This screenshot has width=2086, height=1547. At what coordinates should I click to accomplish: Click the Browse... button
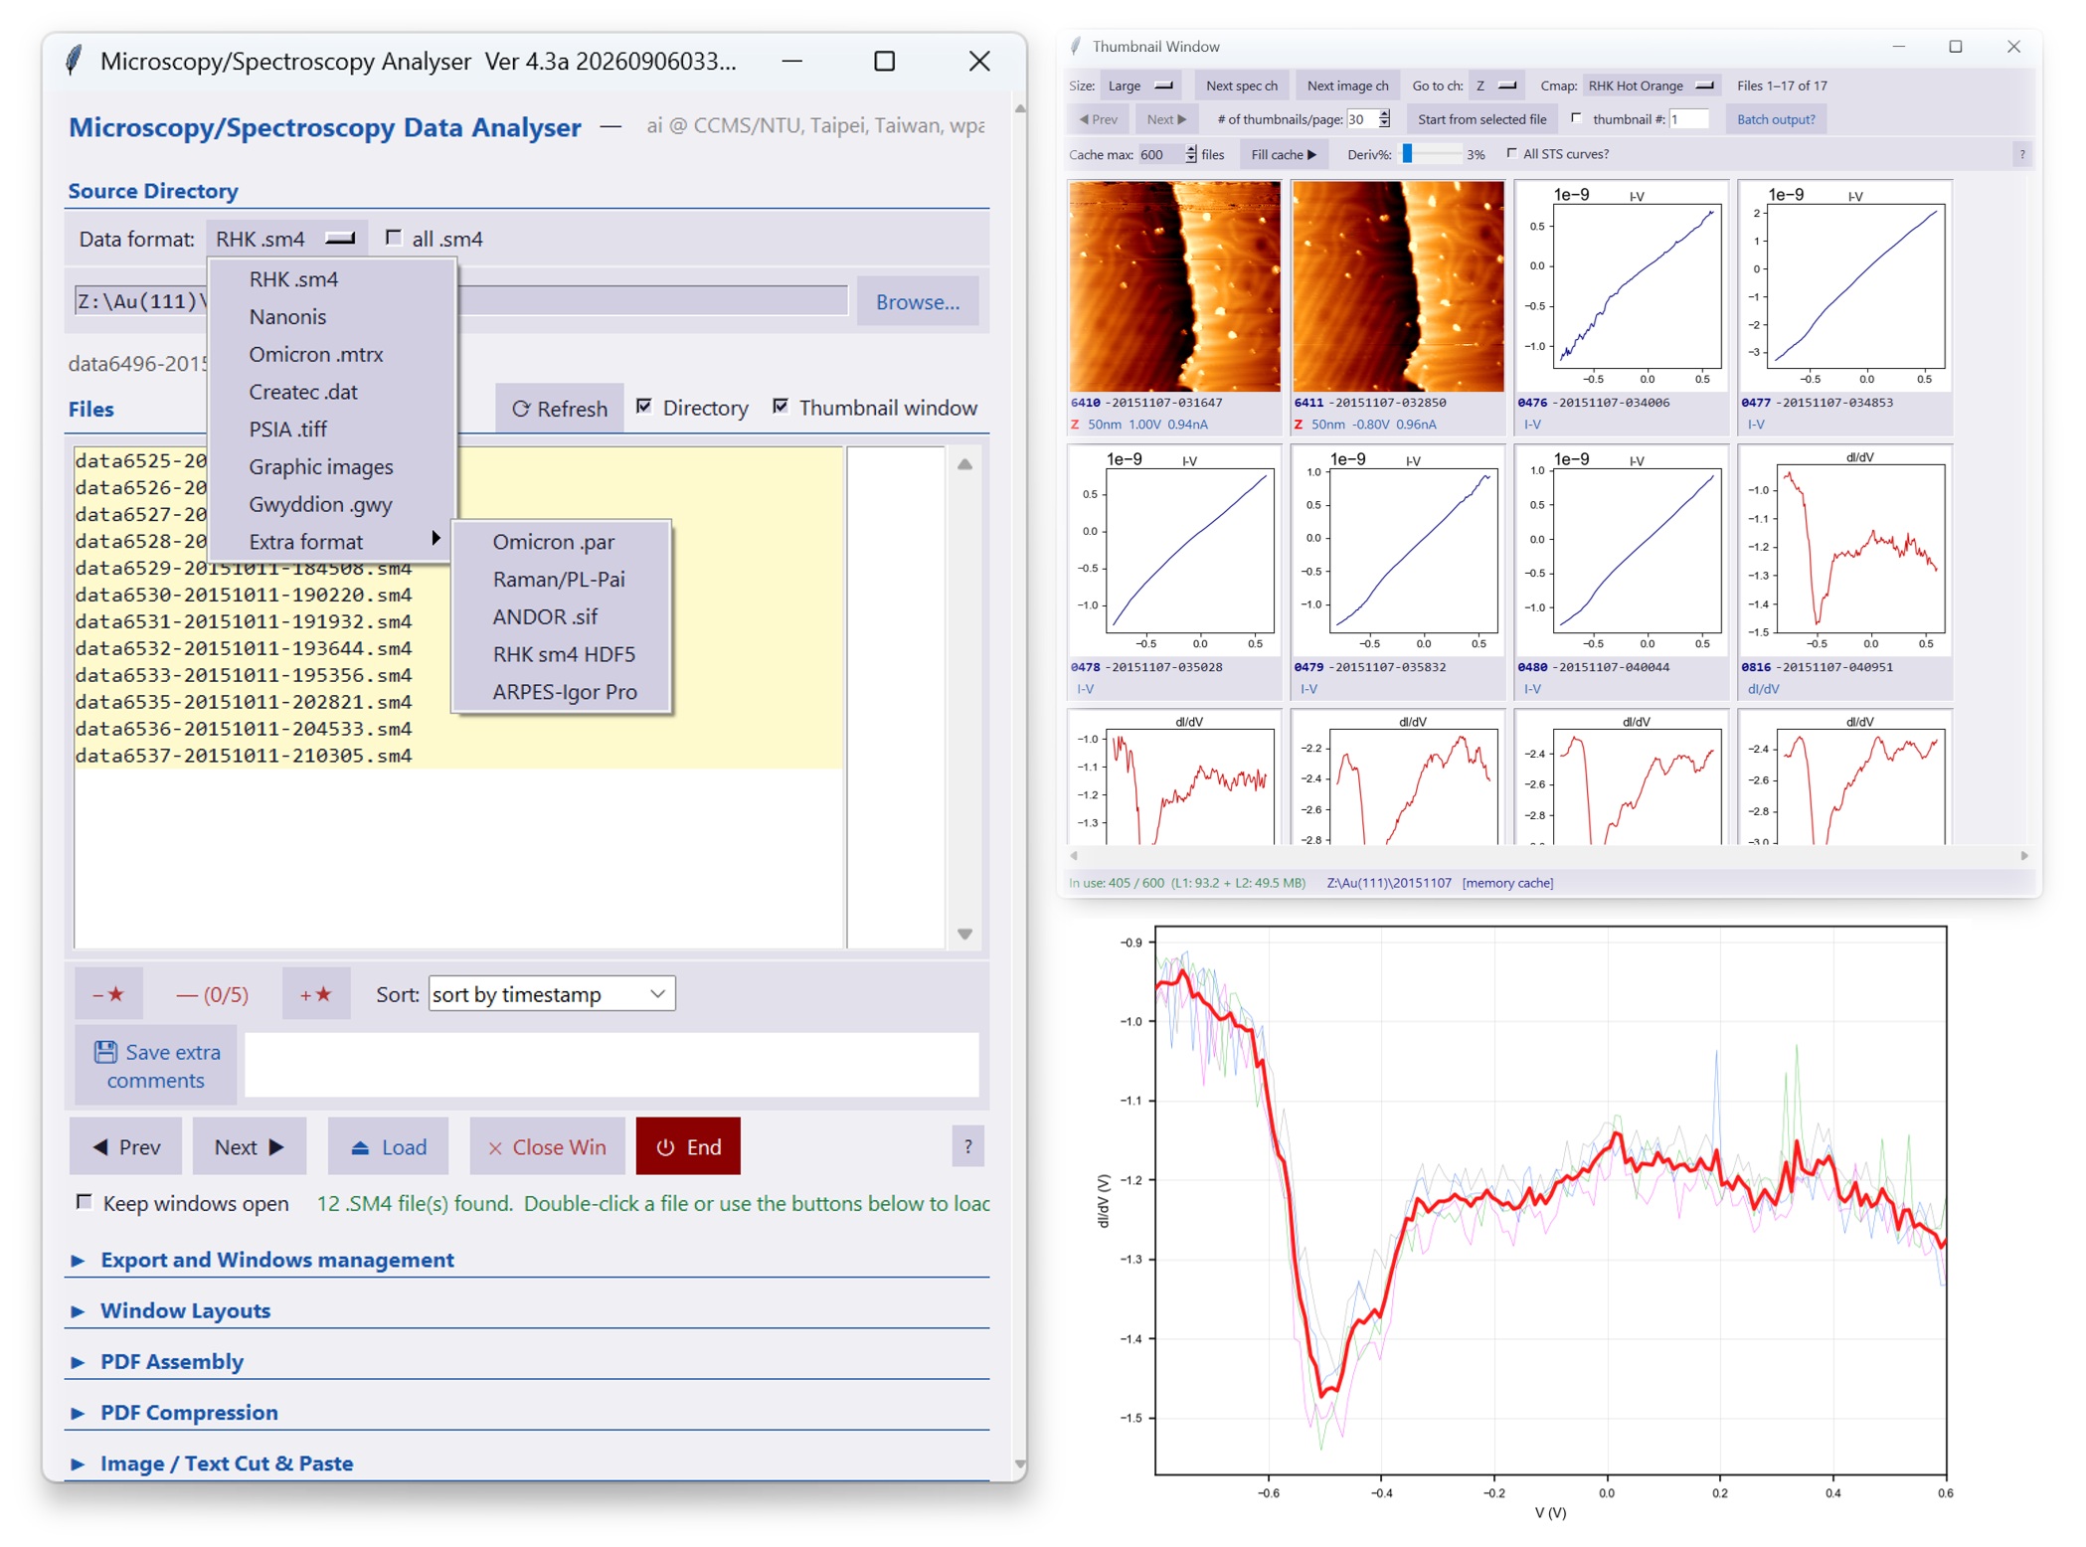917,301
